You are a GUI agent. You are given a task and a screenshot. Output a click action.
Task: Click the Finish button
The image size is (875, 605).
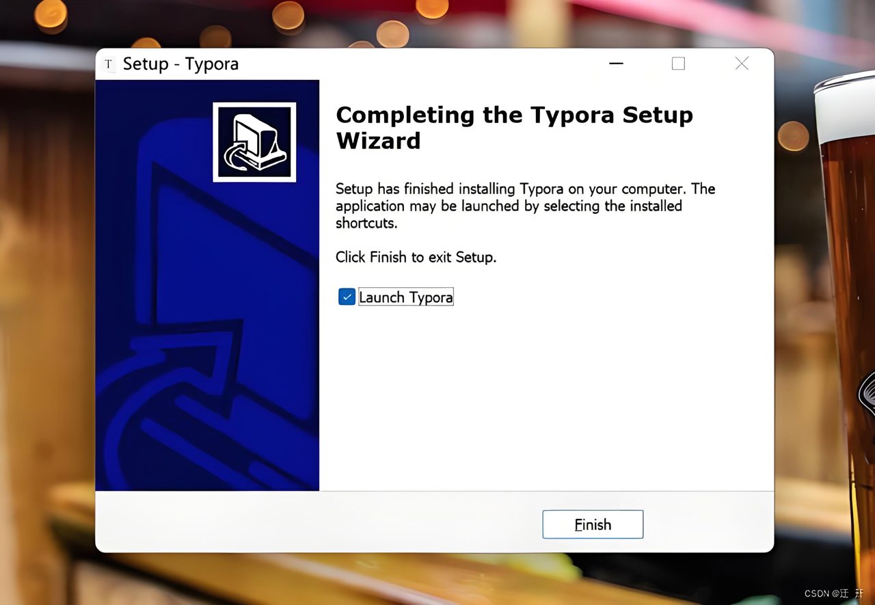pyautogui.click(x=593, y=524)
